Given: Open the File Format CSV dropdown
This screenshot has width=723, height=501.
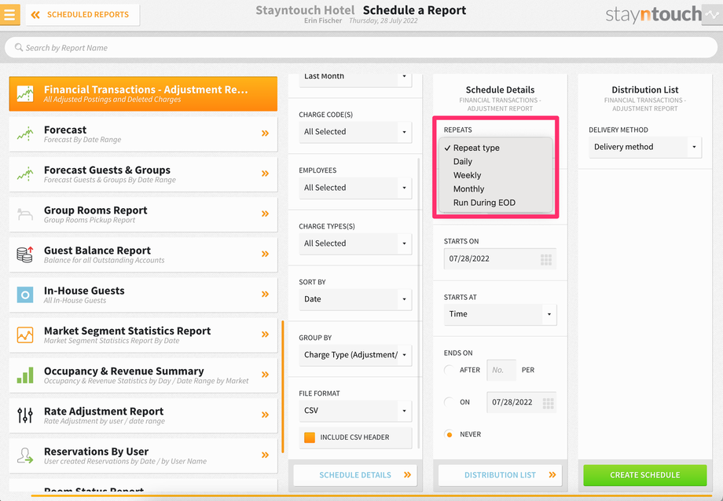Looking at the screenshot, I should [355, 411].
